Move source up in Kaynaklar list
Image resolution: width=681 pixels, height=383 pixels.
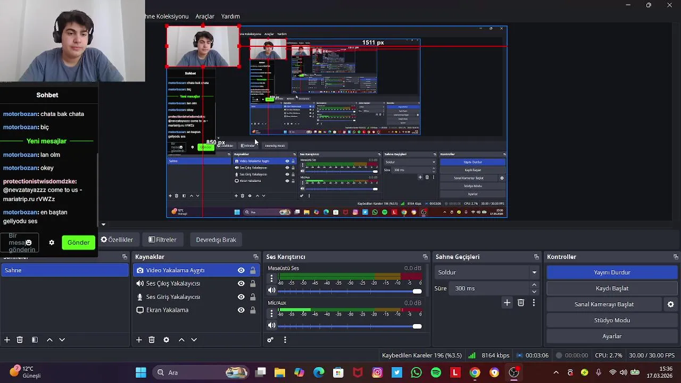(181, 340)
